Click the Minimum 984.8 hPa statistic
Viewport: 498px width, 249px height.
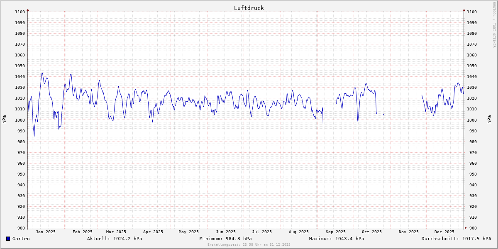(225, 239)
